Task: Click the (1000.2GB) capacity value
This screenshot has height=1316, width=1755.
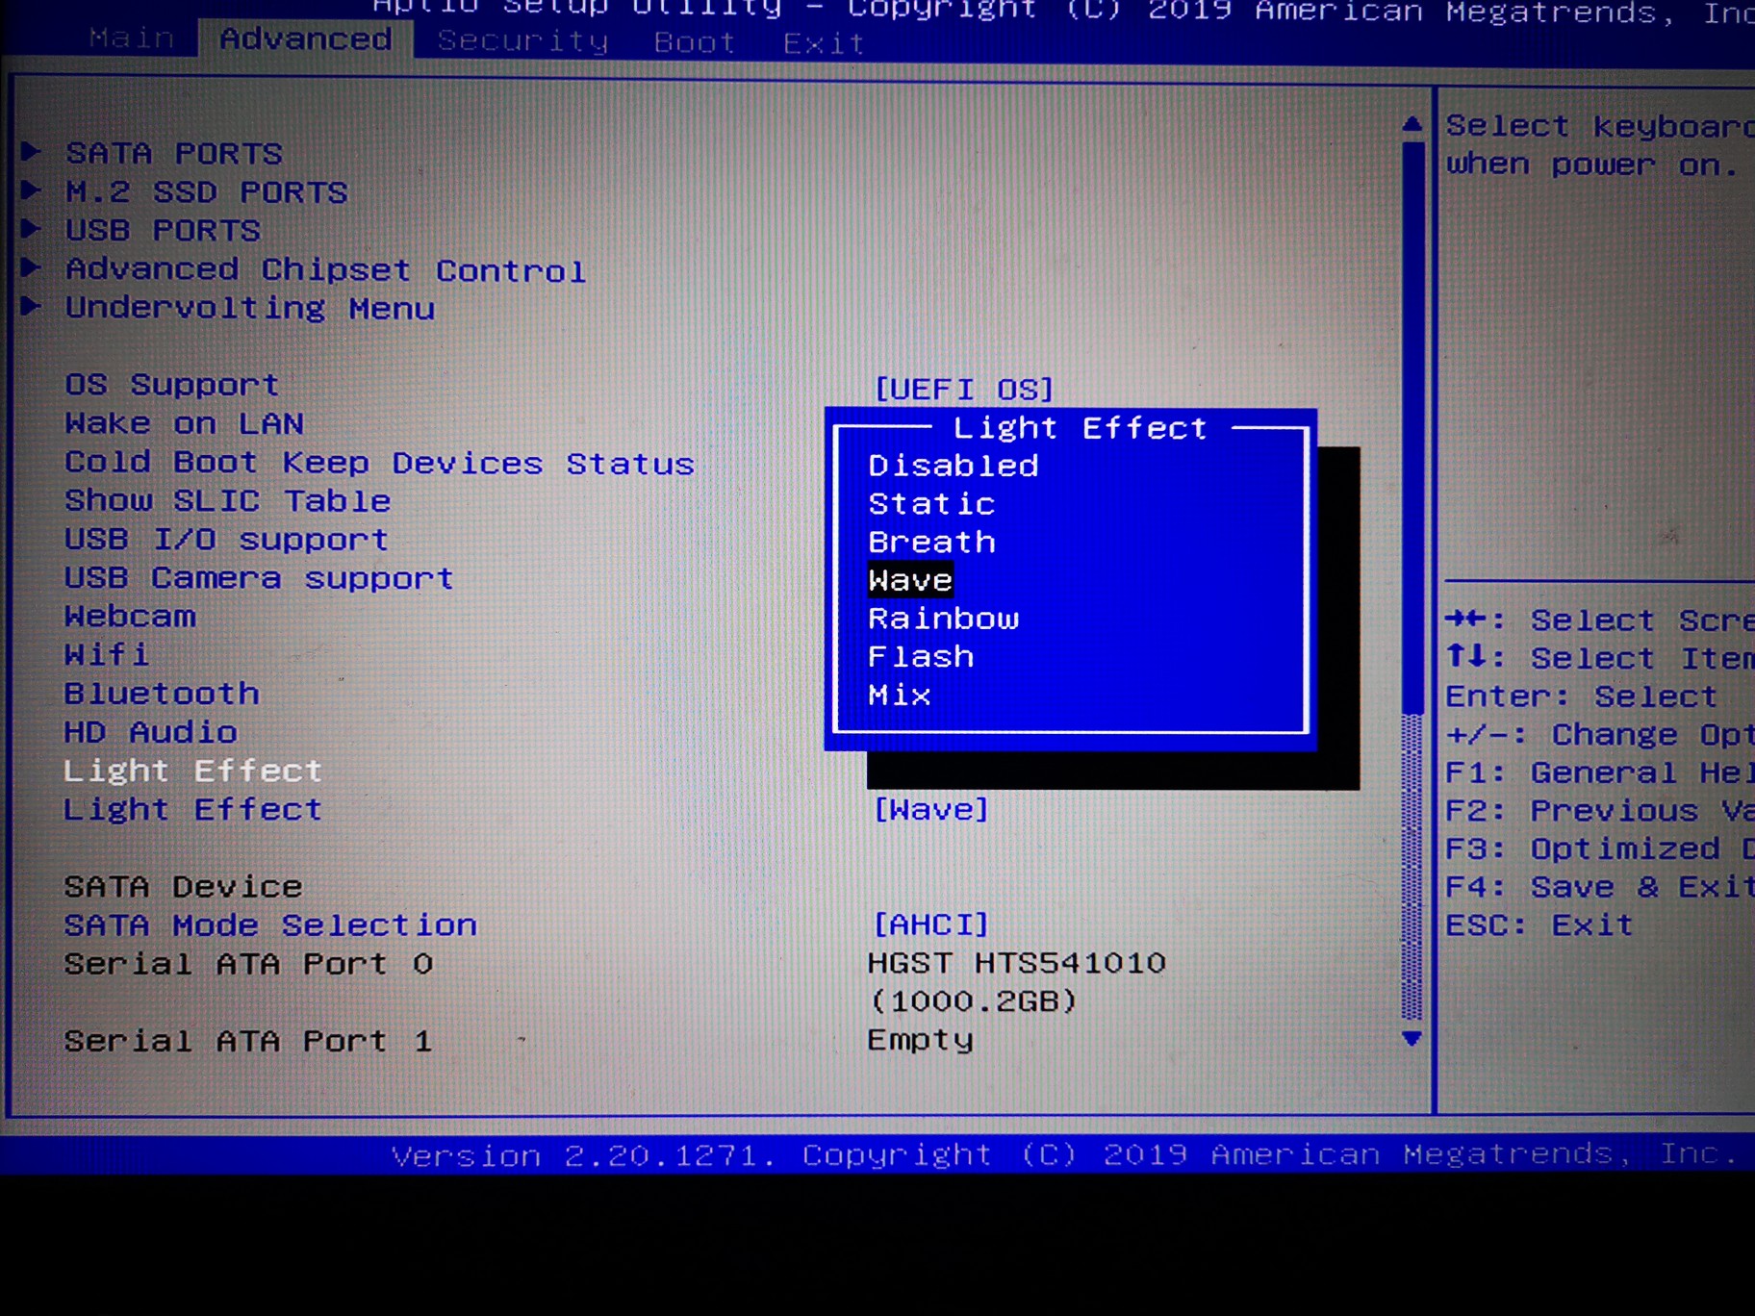Action: tap(972, 1001)
